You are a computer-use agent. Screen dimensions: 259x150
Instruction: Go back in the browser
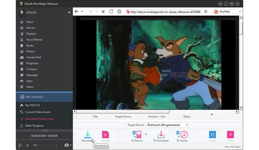pyautogui.click(x=76, y=11)
